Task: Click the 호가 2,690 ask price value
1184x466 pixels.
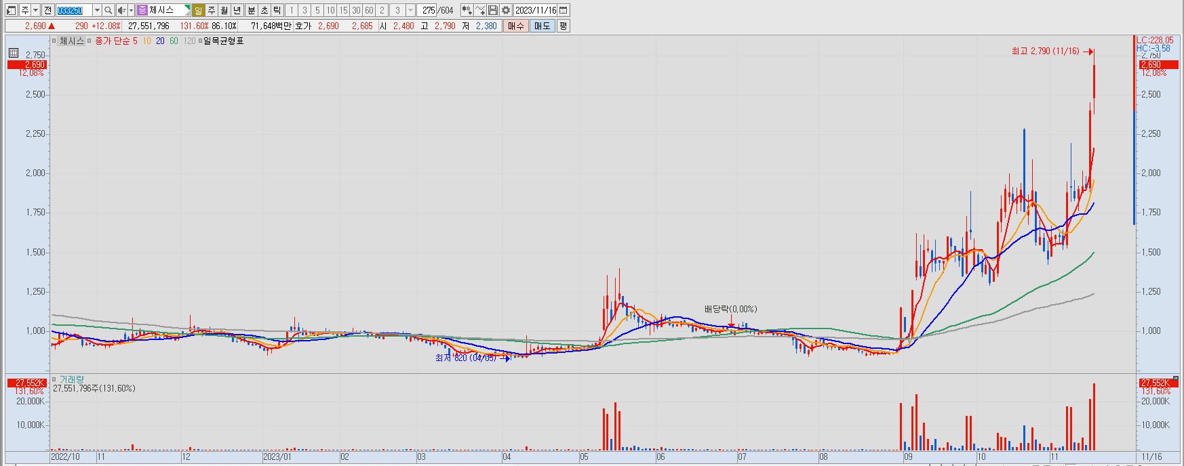Action: coord(328,26)
